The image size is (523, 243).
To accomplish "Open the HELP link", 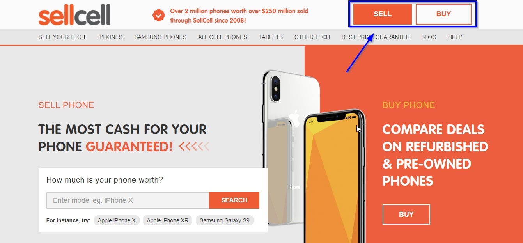I will click(455, 37).
